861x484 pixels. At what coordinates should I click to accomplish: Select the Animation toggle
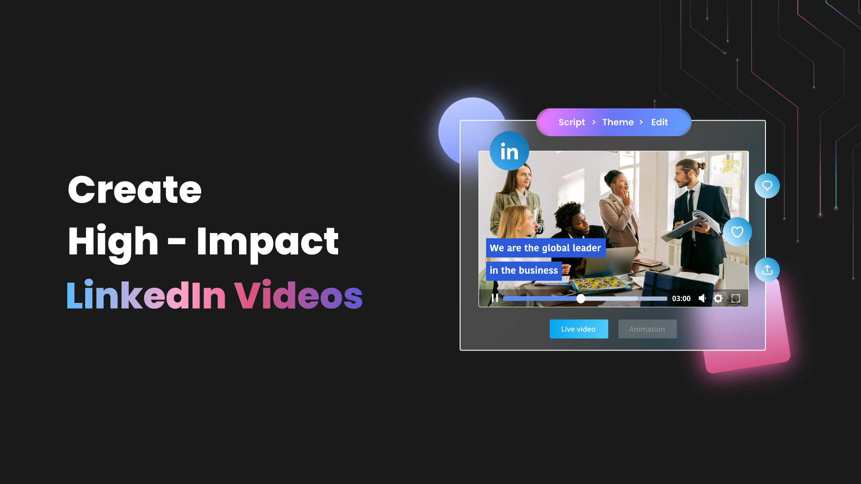[647, 328]
